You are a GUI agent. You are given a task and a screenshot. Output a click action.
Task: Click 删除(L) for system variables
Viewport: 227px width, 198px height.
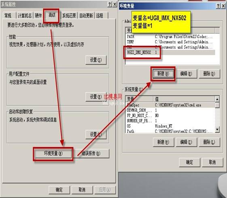click(x=209, y=142)
